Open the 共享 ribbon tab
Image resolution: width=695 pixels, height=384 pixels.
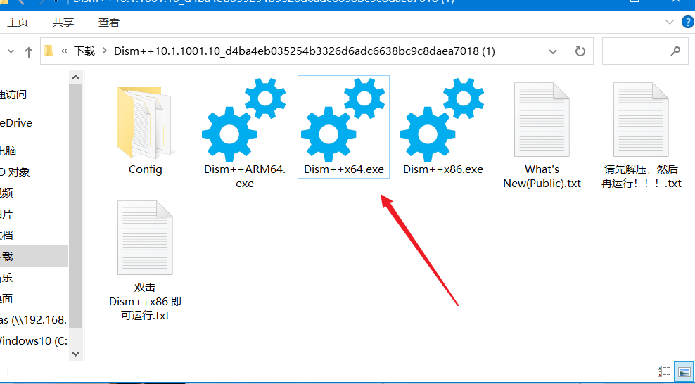tap(63, 22)
